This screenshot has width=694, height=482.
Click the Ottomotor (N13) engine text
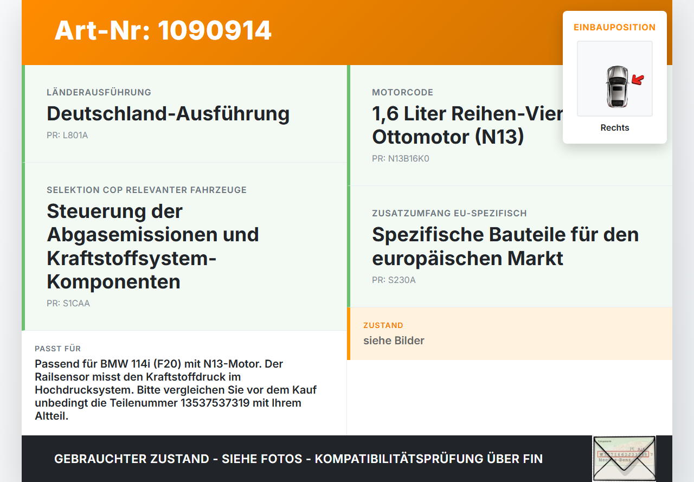448,137
